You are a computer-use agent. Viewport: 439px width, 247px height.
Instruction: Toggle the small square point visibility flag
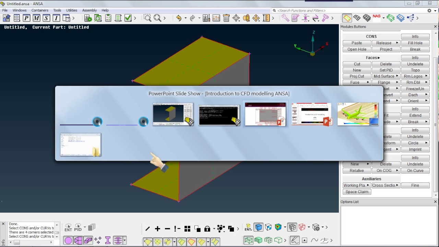304,240
